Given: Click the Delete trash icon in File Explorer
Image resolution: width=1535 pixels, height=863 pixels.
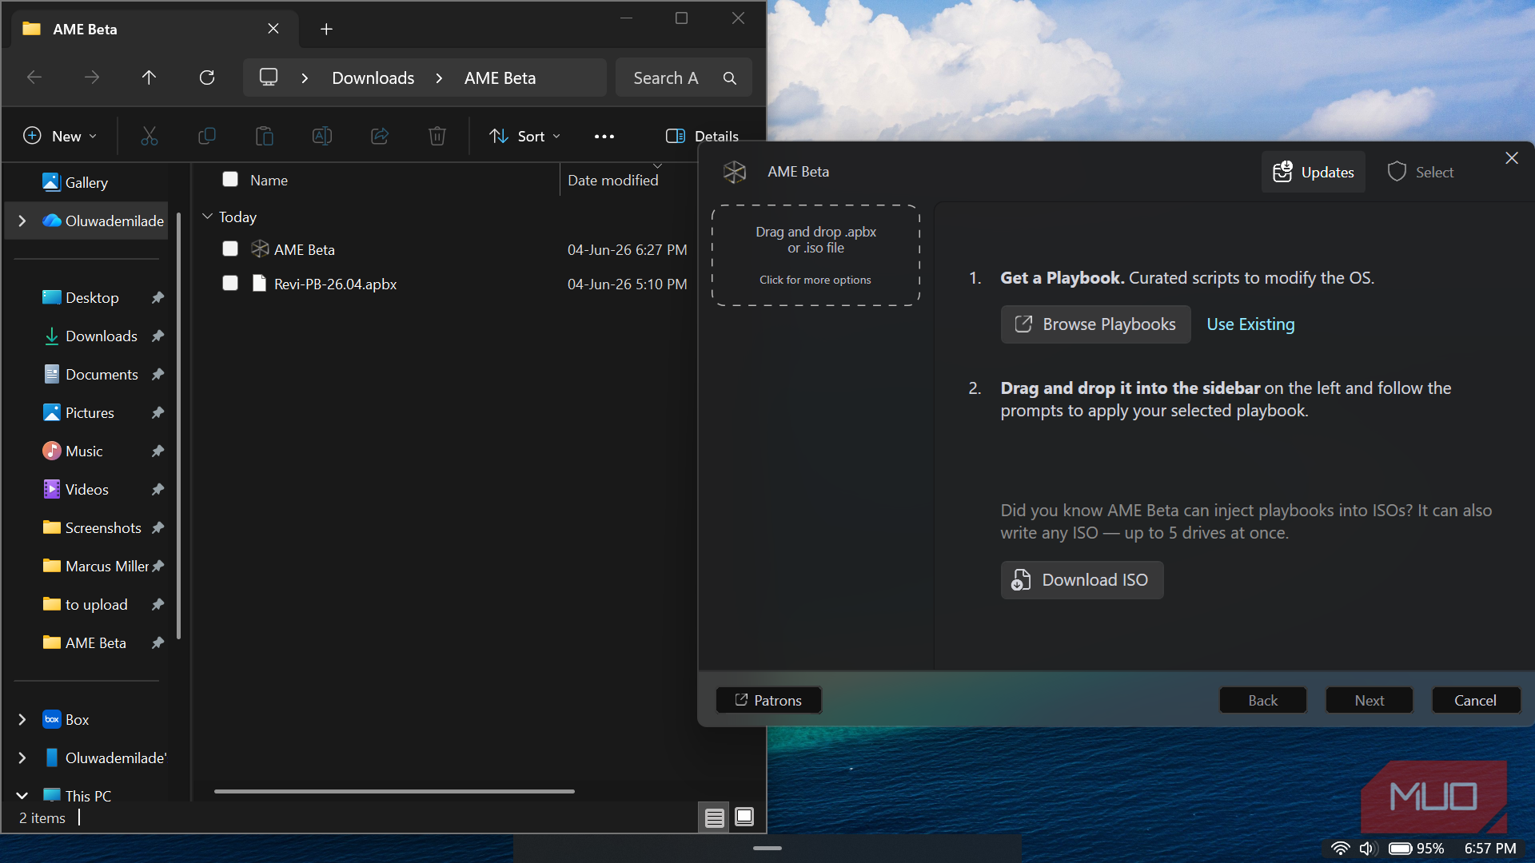Looking at the screenshot, I should click(437, 137).
